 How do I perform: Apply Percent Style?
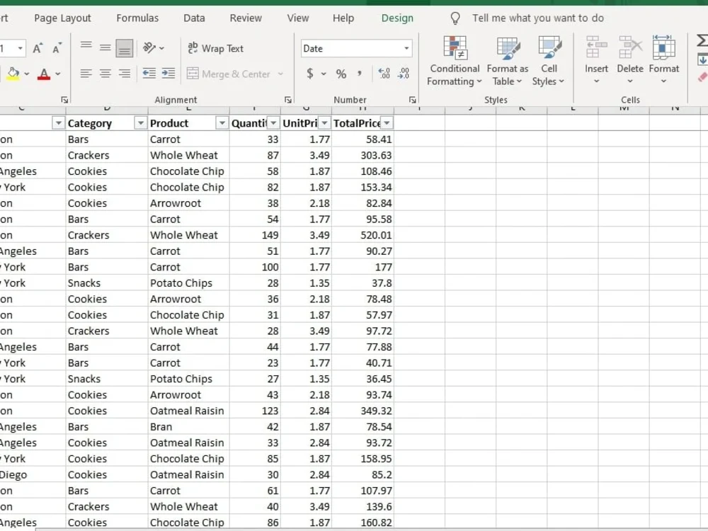(341, 74)
